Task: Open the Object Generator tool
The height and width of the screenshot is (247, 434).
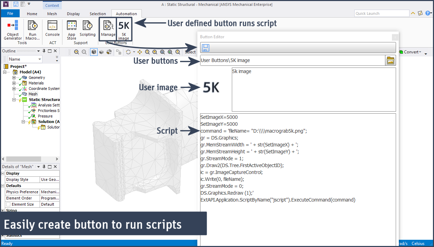Action: pos(13,30)
